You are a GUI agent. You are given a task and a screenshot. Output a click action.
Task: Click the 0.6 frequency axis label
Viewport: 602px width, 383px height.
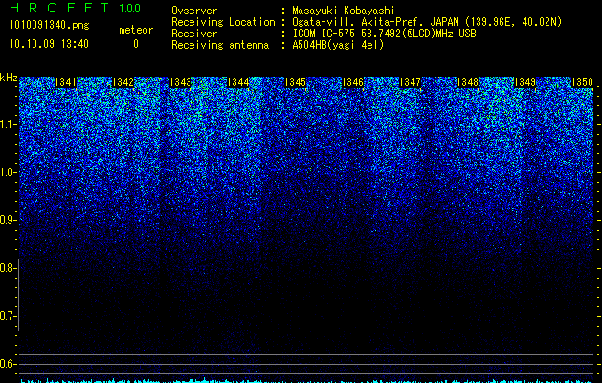tap(7, 364)
